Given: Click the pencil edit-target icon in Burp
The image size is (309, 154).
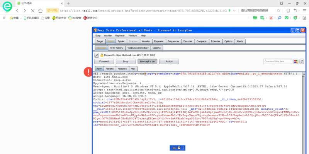Looking at the screenshot, I should tap(96, 55).
